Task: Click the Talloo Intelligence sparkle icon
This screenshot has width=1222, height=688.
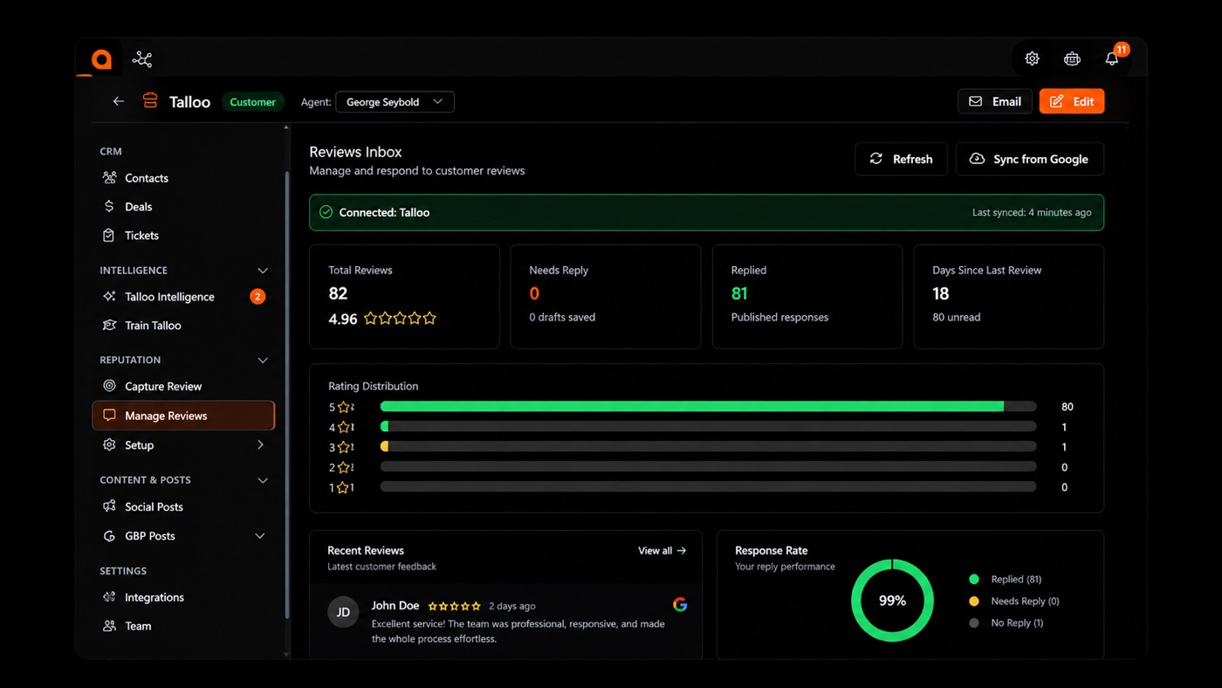Action: (x=109, y=297)
